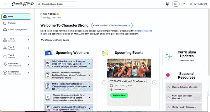Download the Student Behavior Checklist
Screen dimensions: 210x112
pyautogui.click(x=184, y=87)
